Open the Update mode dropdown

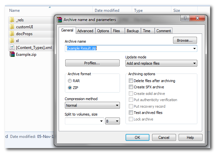coord(161,63)
